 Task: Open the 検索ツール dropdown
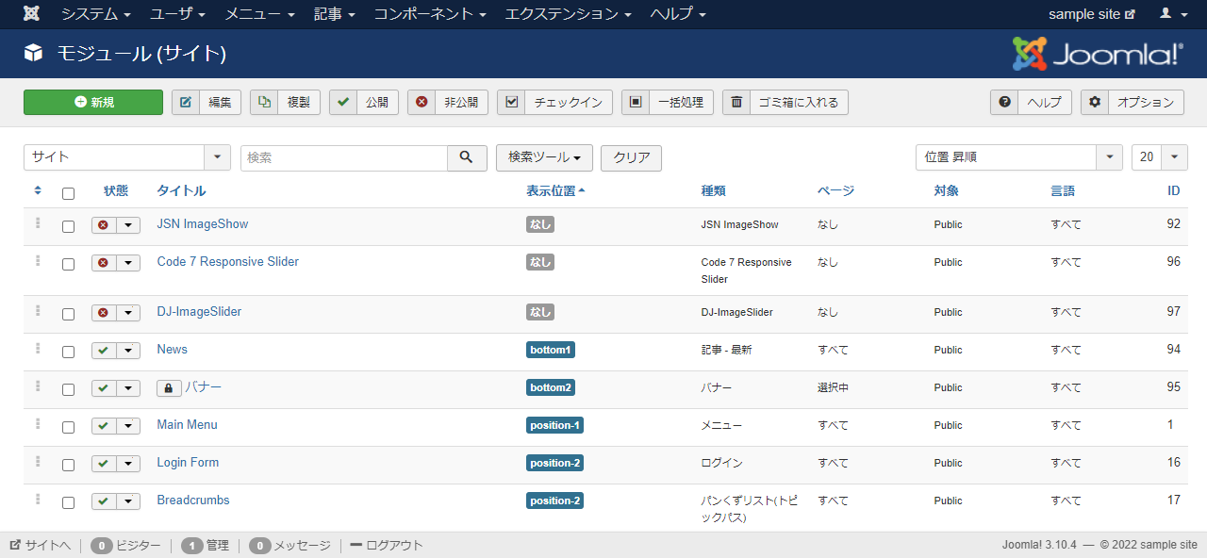[544, 157]
